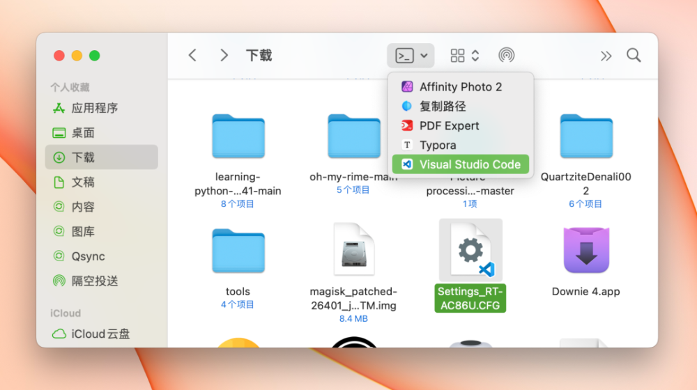Viewport: 697px width, 390px height.
Task: Click the 应用程序 sidebar icon
Action: pos(59,108)
